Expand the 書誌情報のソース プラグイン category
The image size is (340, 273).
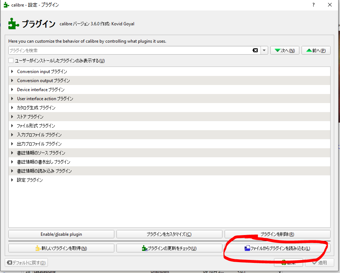pos(12,153)
